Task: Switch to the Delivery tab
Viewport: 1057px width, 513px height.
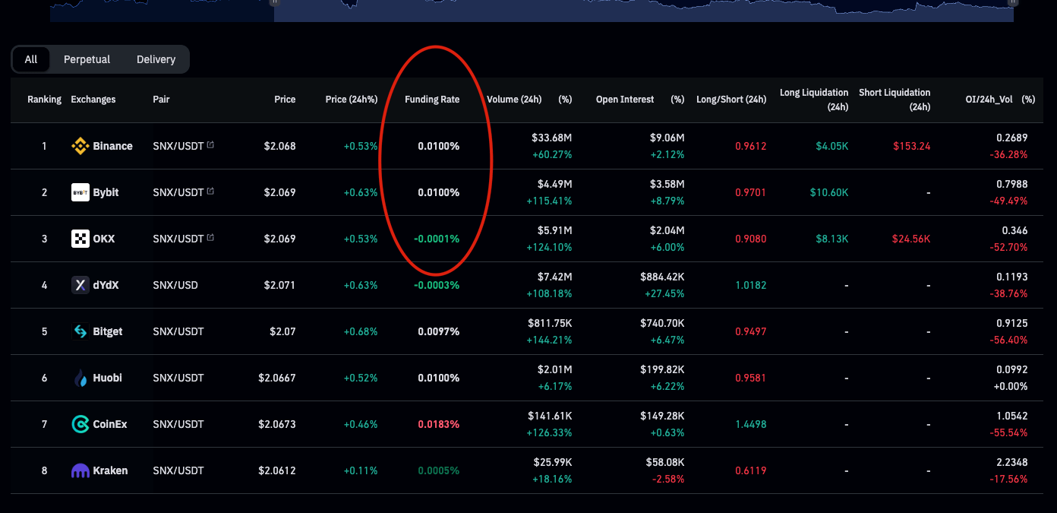Action: click(x=156, y=59)
